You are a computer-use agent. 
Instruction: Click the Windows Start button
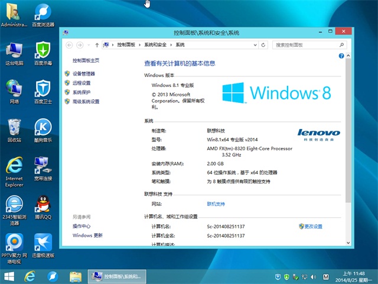pos(9,276)
